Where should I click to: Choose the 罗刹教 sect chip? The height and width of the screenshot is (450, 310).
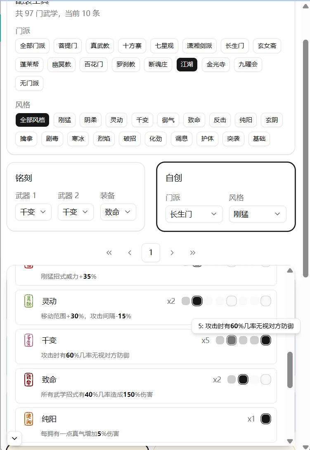[x=126, y=64]
